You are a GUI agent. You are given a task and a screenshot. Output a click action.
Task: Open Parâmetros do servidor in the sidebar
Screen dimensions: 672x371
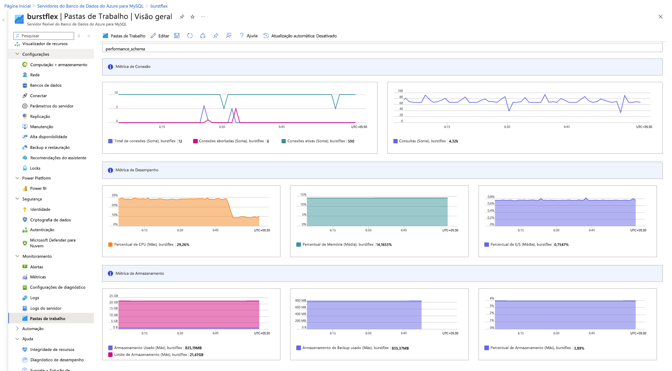coord(51,106)
